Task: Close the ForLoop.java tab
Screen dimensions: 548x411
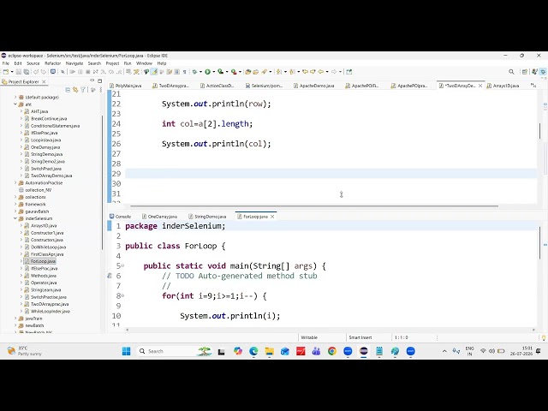Action: (272, 217)
